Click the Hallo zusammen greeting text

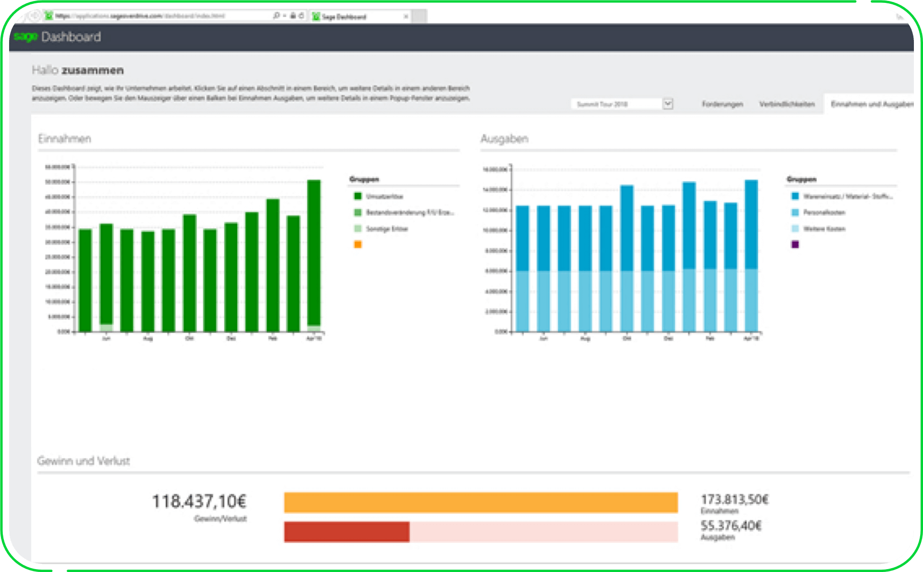tap(78, 70)
